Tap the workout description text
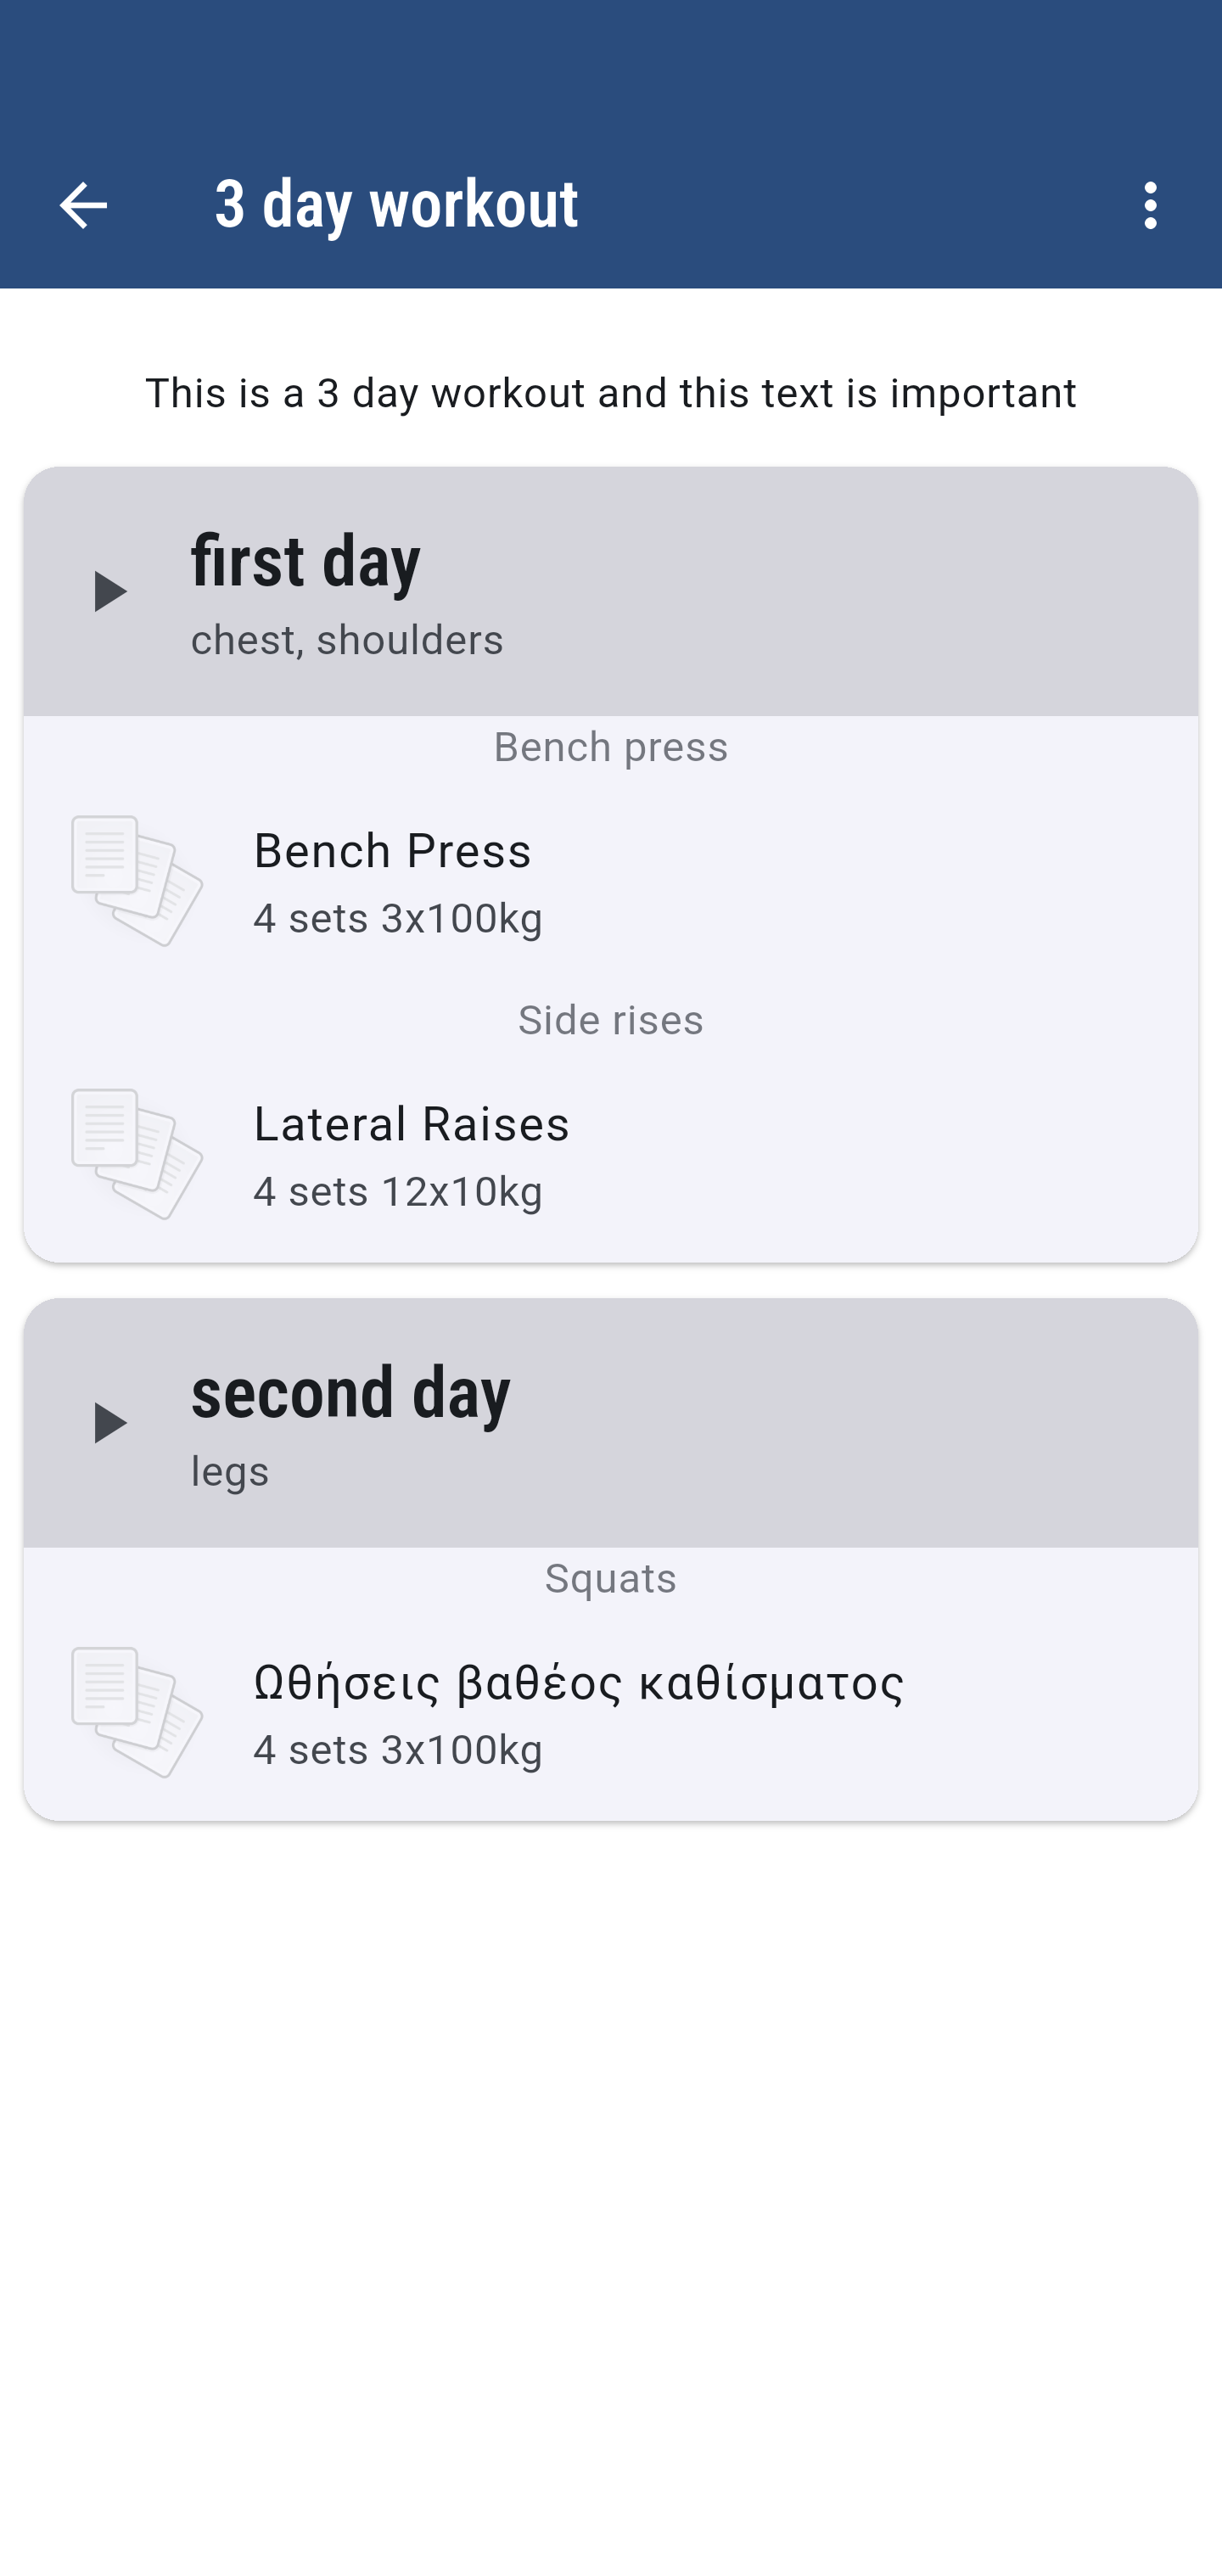Viewport: 1222px width, 2576px height. (610, 393)
